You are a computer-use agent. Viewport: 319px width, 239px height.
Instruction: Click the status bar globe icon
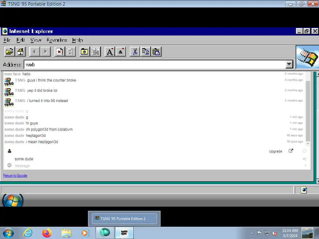click(x=304, y=190)
